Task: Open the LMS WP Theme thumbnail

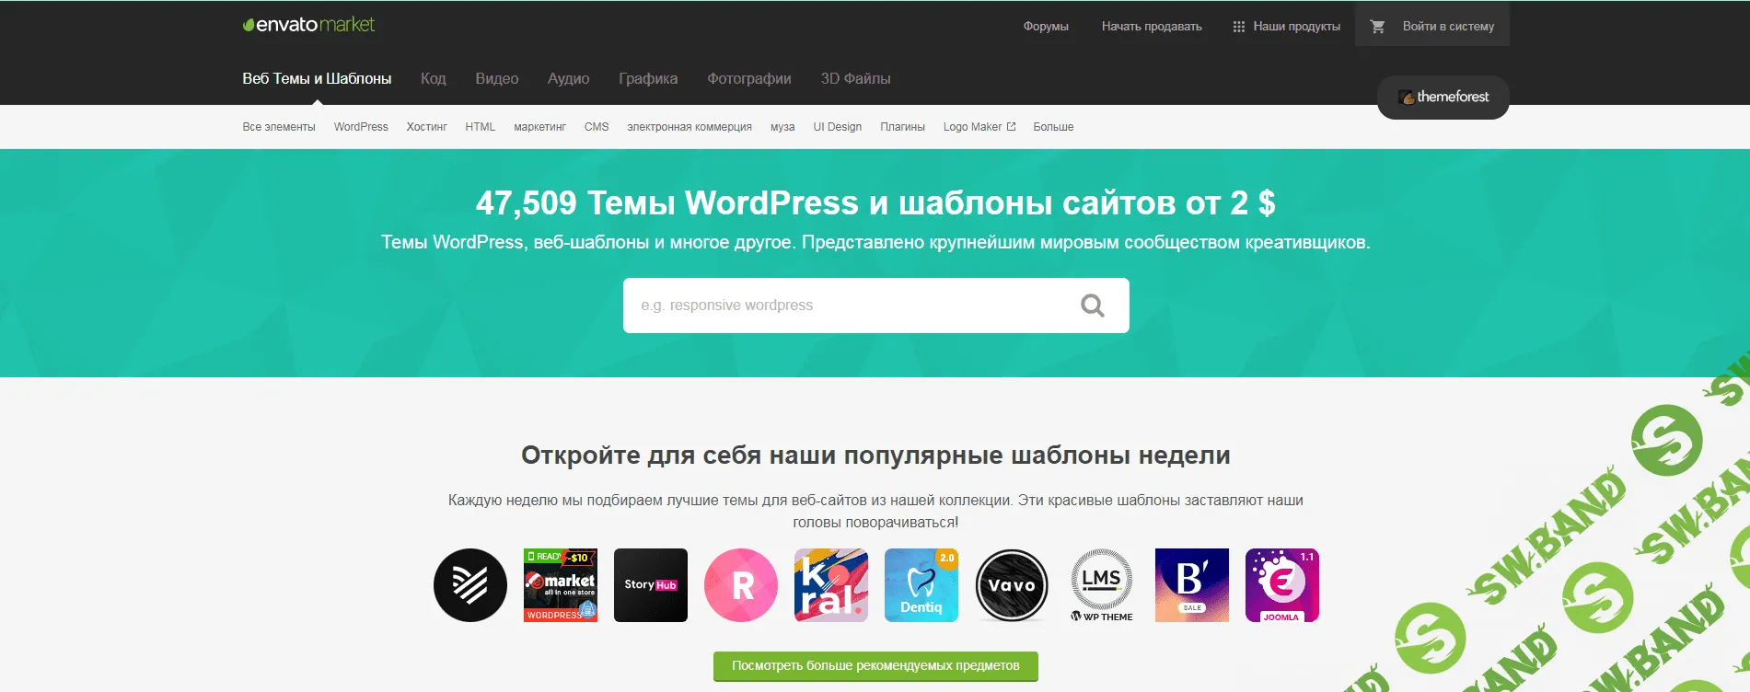Action: click(1102, 585)
